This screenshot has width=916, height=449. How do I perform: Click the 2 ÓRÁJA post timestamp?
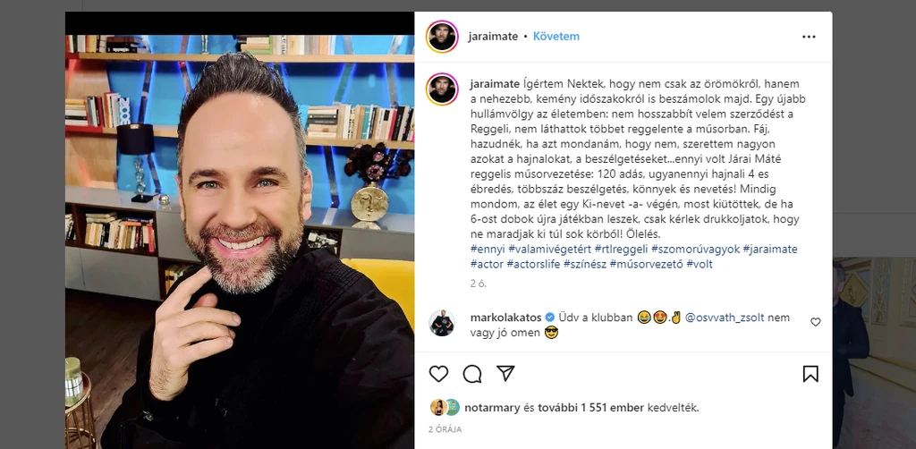(x=445, y=429)
